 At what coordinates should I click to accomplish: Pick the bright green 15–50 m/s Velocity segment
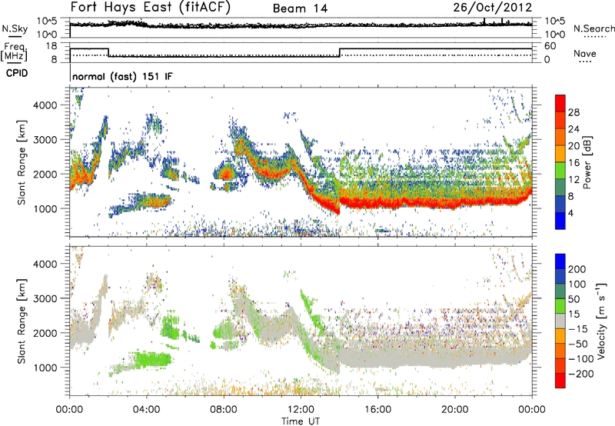[560, 306]
